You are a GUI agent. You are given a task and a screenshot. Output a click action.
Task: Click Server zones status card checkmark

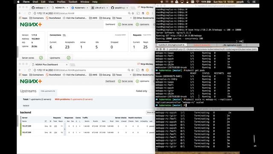[41, 58]
